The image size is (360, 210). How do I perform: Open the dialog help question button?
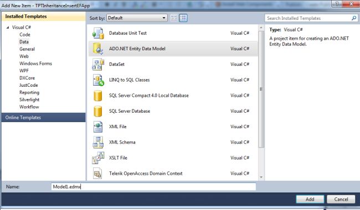tap(337, 4)
